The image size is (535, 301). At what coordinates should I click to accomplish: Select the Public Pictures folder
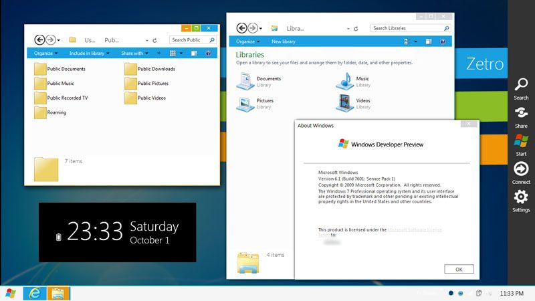[x=146, y=83]
